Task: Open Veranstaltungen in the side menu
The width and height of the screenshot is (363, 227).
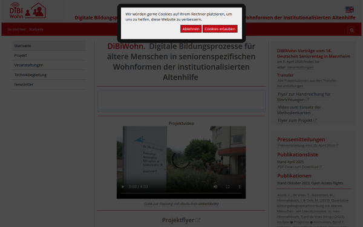Action: (x=48, y=65)
